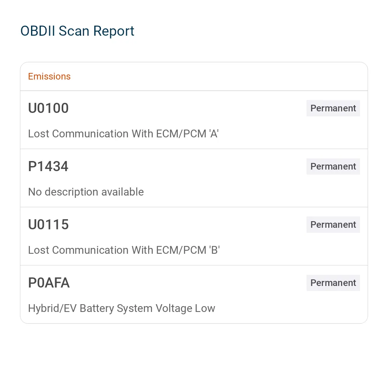Click the word Report in the title
The image size is (388, 388).
pyautogui.click(x=114, y=32)
